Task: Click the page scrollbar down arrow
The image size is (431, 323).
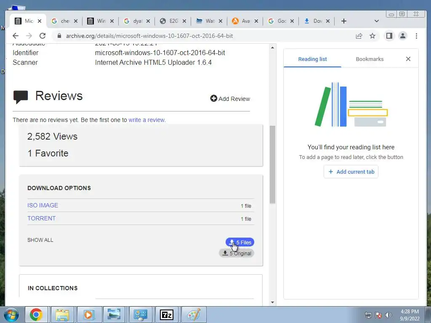Action: click(x=272, y=302)
